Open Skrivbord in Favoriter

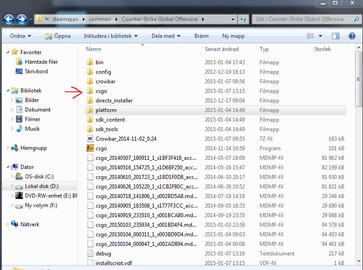(x=36, y=71)
